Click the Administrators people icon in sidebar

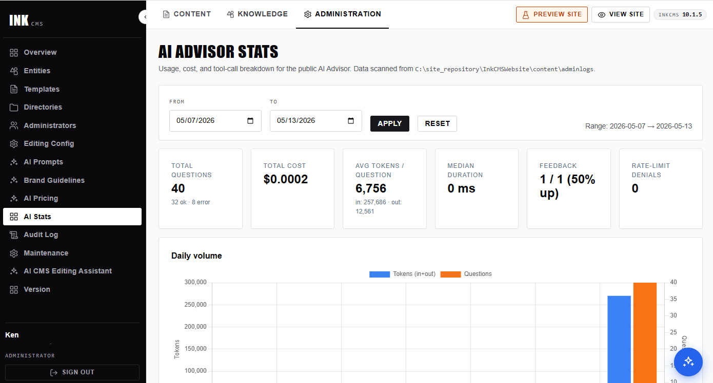[14, 125]
